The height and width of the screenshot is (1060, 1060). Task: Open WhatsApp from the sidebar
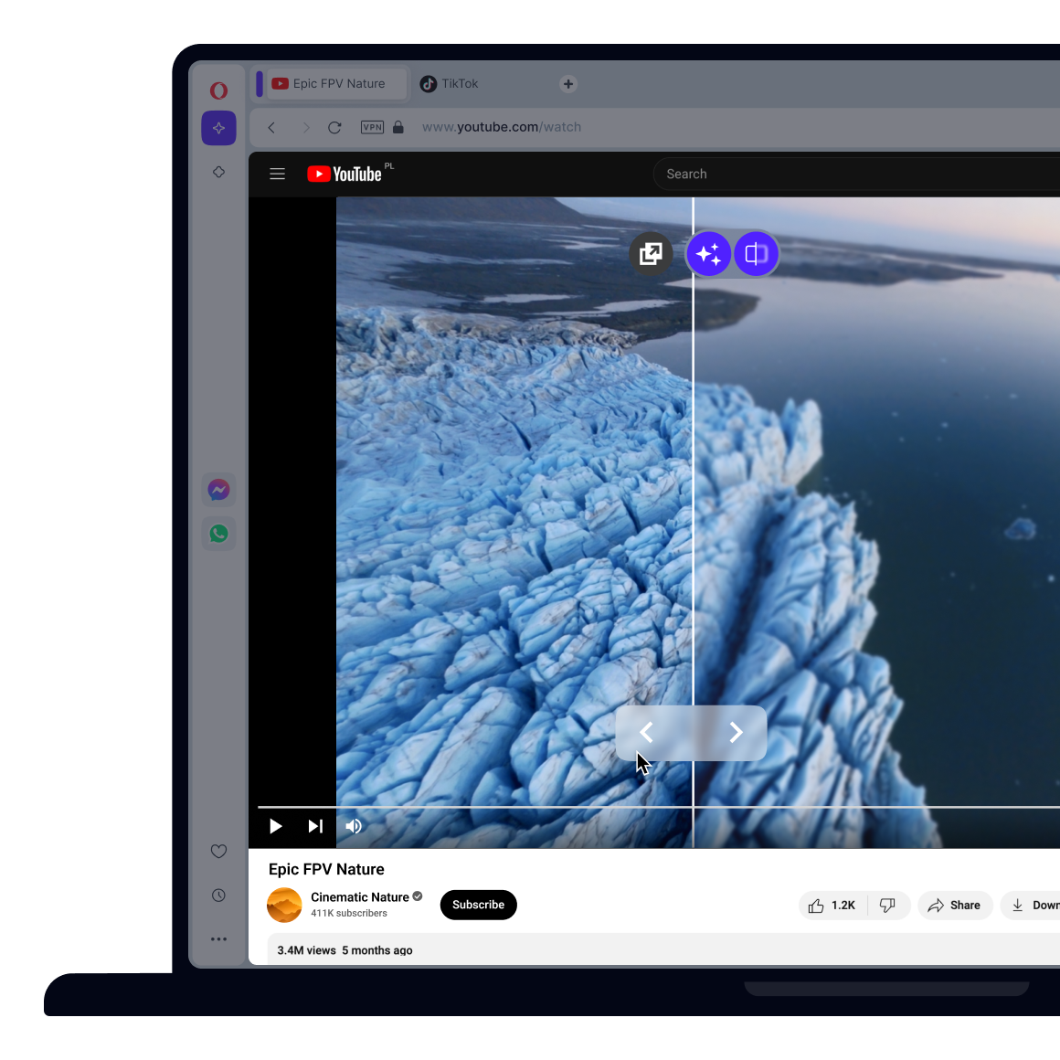click(218, 534)
